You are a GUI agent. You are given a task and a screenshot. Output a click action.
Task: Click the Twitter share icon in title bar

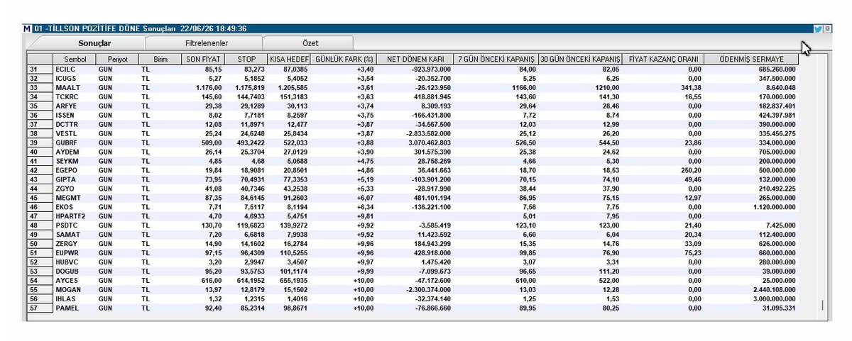point(818,29)
